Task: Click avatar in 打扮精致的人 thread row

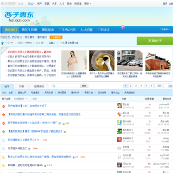Action: (119, 140)
